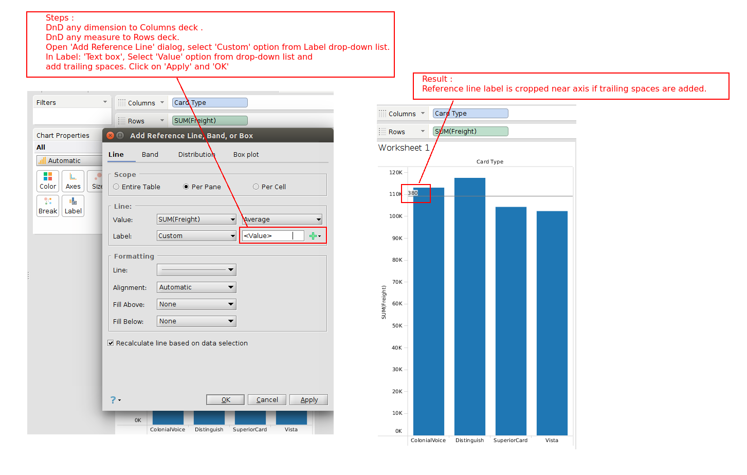Click the SuperiorCard bar in right chart
Image resolution: width=747 pixels, height=475 pixels.
point(511,321)
